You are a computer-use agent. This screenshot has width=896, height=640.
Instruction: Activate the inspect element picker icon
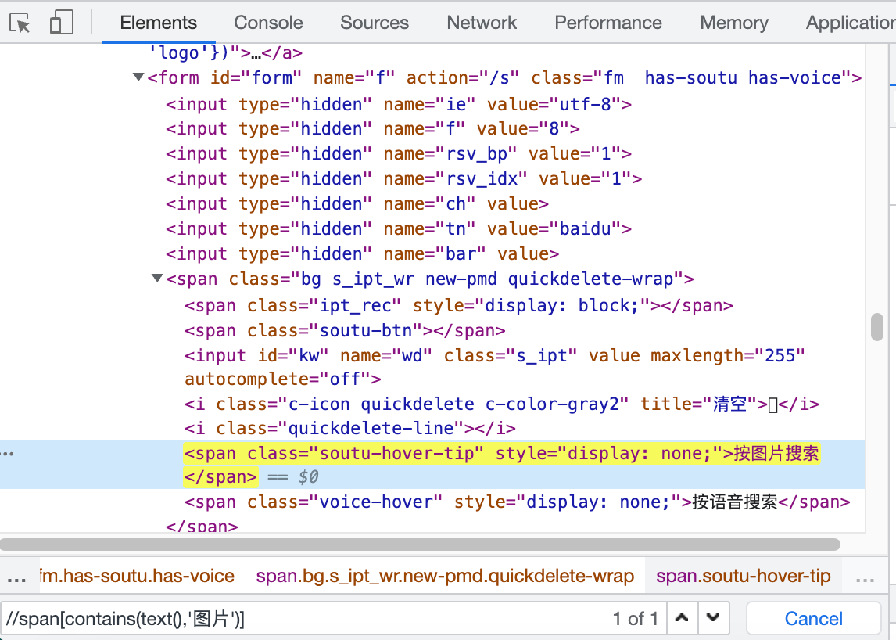click(21, 23)
